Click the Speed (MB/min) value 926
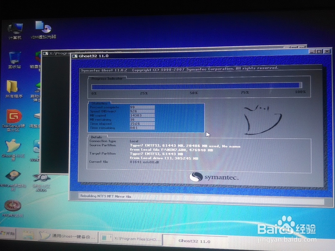 pyautogui.click(x=142, y=111)
